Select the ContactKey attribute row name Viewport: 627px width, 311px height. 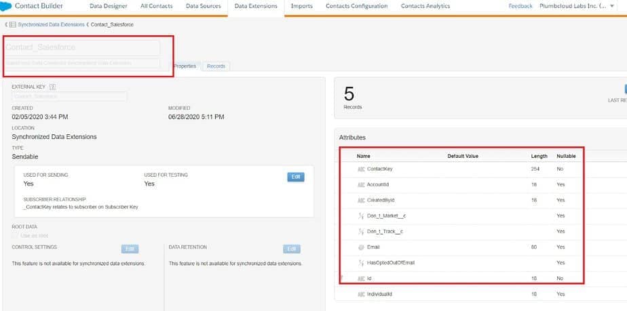(379, 169)
